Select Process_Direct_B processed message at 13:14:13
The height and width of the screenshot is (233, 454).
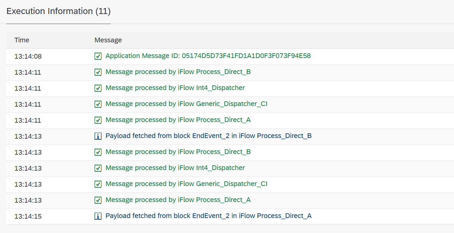tap(178, 152)
